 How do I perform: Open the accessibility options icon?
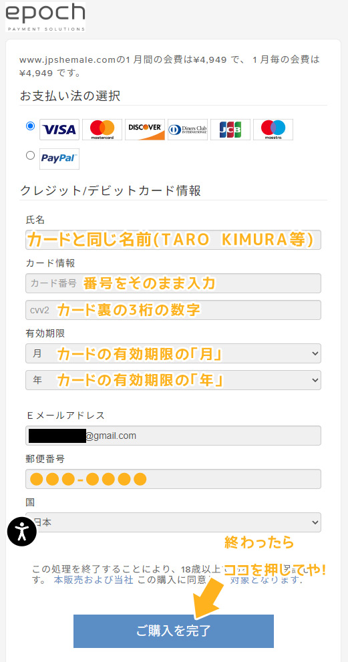(x=22, y=531)
